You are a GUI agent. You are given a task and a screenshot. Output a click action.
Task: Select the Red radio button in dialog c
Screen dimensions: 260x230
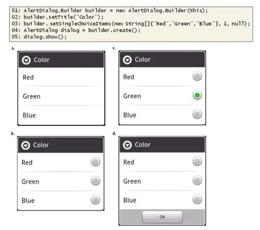coord(197,76)
